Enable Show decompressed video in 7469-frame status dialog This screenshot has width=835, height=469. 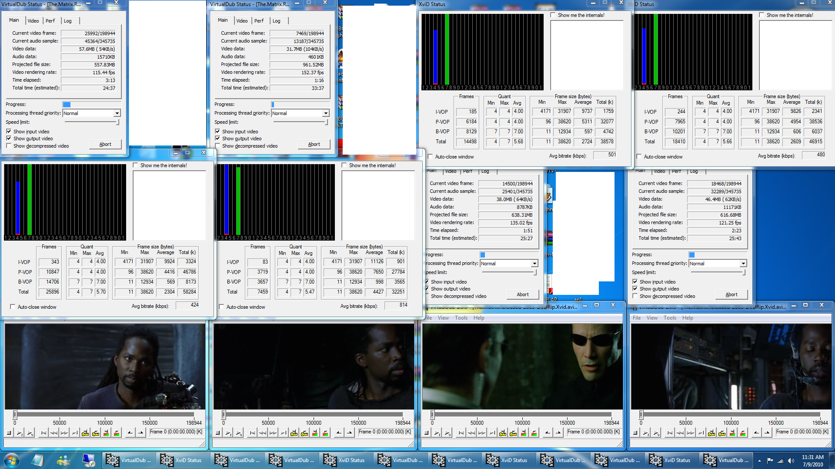tap(217, 146)
